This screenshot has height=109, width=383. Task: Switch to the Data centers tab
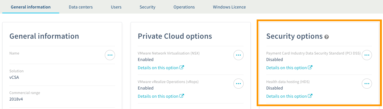pyautogui.click(x=81, y=7)
